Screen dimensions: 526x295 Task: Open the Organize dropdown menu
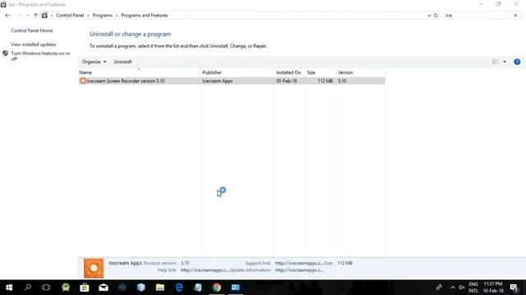tap(94, 61)
